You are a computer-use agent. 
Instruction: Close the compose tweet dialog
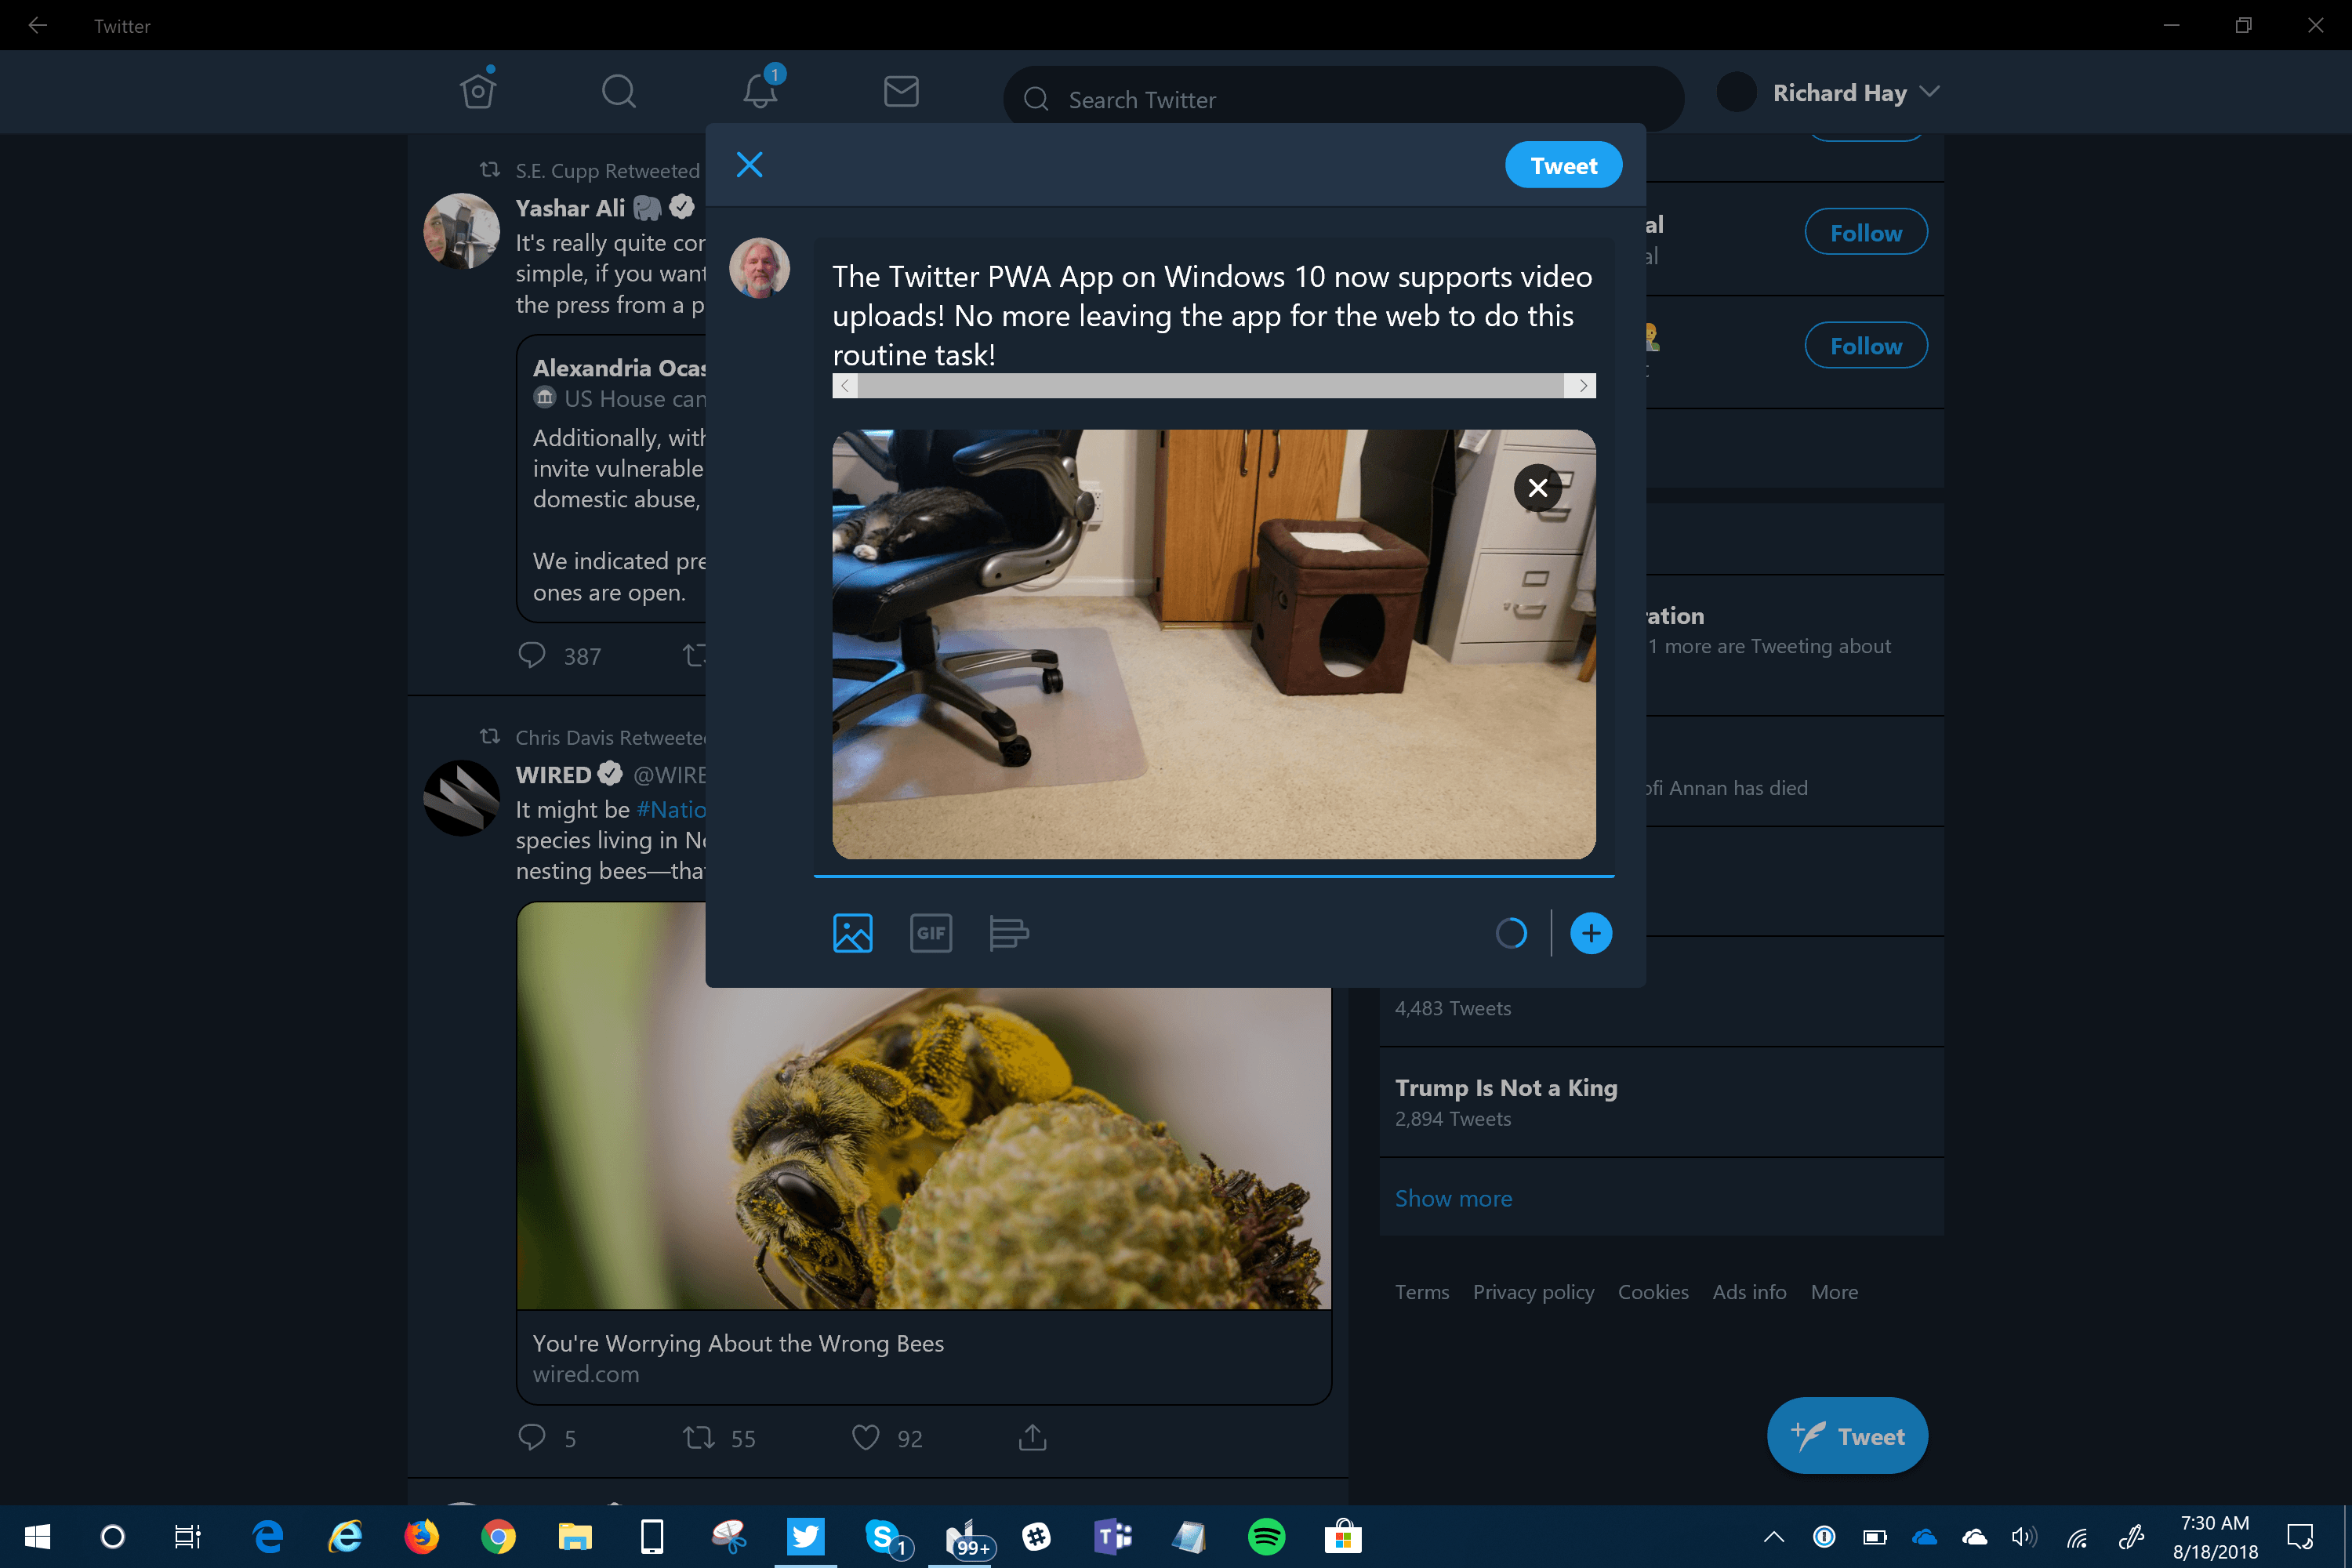[749, 165]
